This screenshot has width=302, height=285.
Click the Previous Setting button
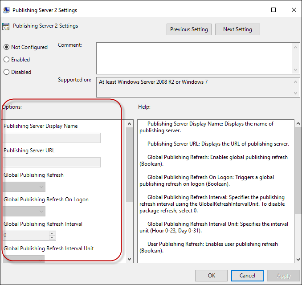tap(189, 29)
